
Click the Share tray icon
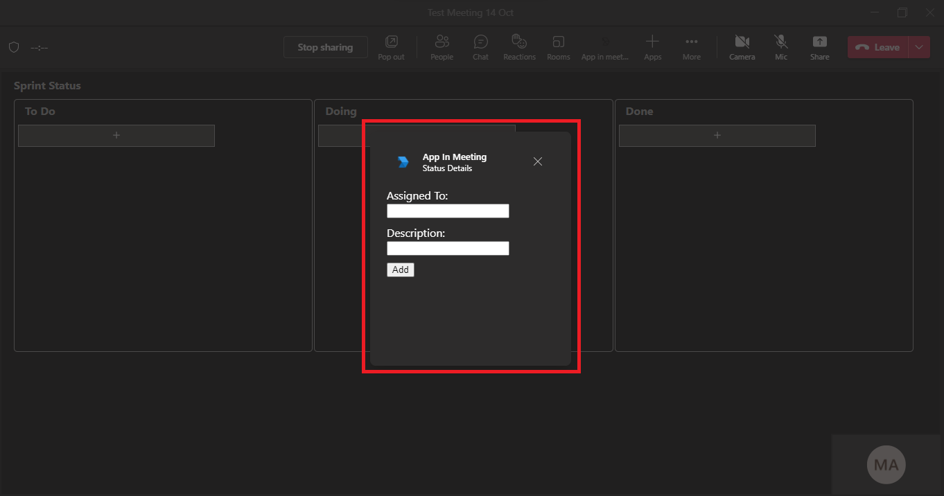pyautogui.click(x=819, y=47)
